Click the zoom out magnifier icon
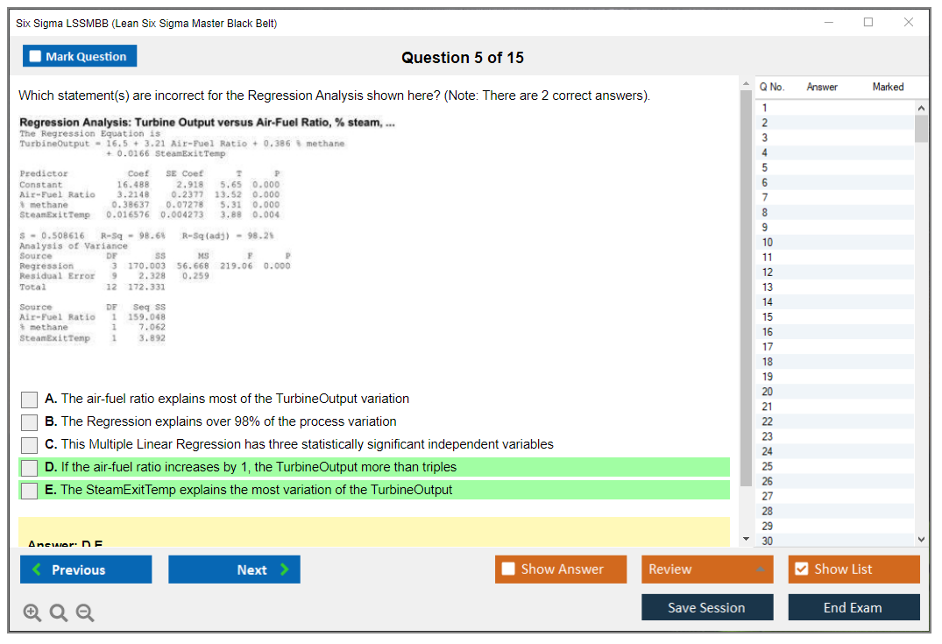Viewport: 942px width, 644px height. (x=85, y=613)
